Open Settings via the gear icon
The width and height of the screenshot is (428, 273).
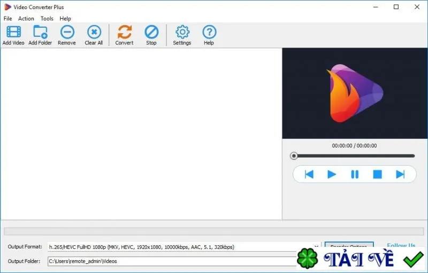(x=182, y=32)
